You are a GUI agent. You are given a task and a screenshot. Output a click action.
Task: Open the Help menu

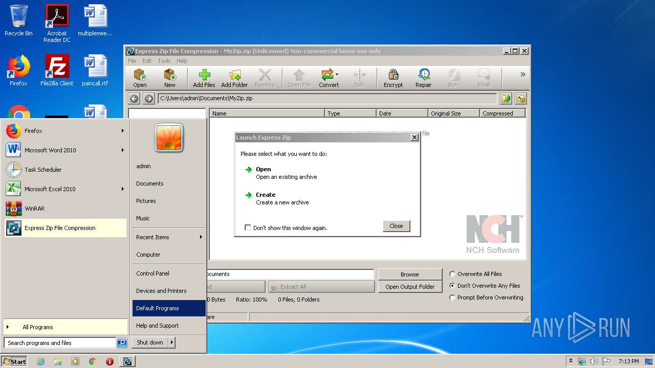tap(182, 61)
